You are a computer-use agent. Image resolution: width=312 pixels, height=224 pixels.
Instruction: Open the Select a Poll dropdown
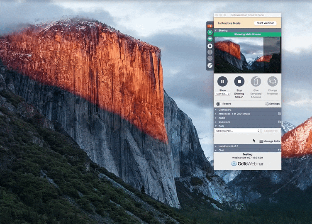point(238,131)
